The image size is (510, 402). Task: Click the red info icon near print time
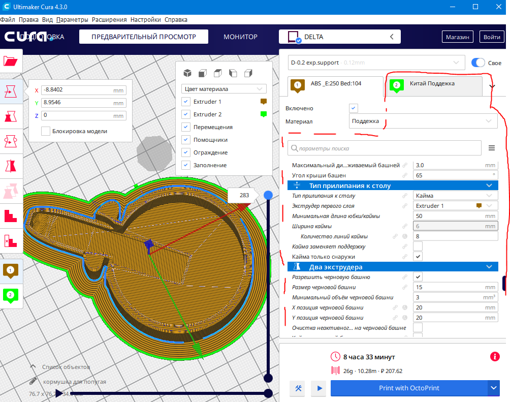tap(495, 356)
